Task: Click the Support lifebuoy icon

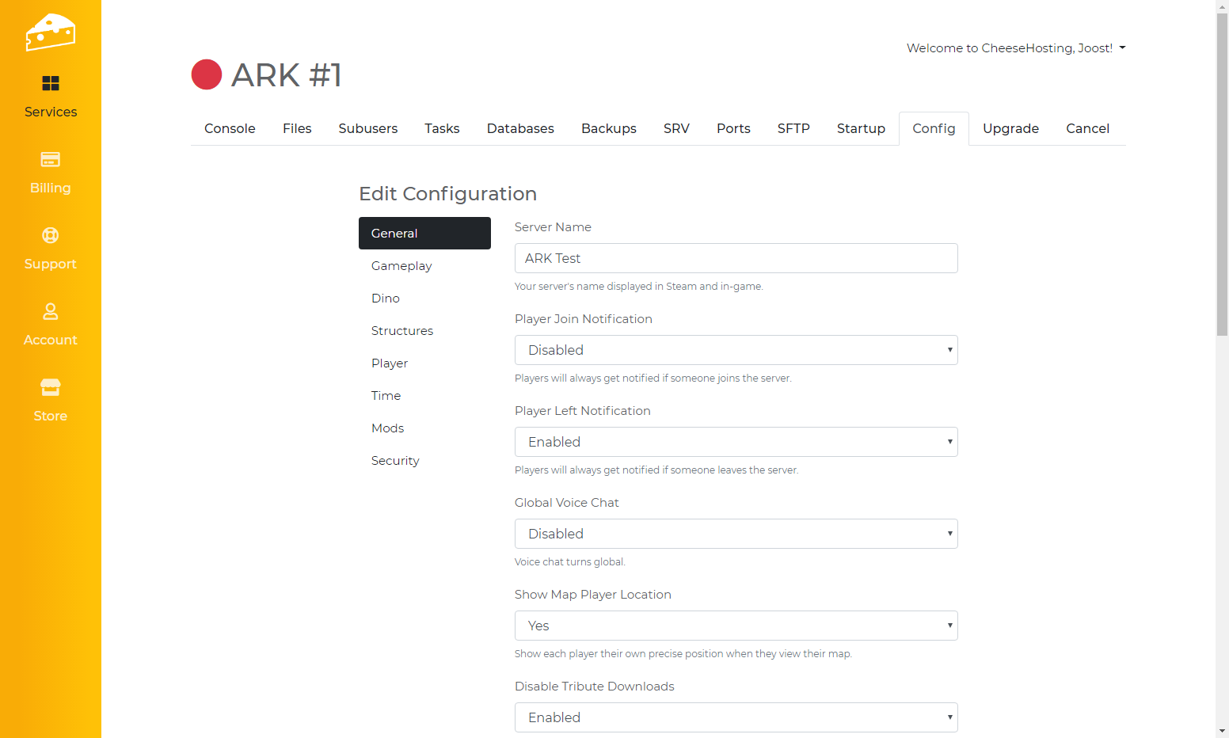Action: click(51, 235)
